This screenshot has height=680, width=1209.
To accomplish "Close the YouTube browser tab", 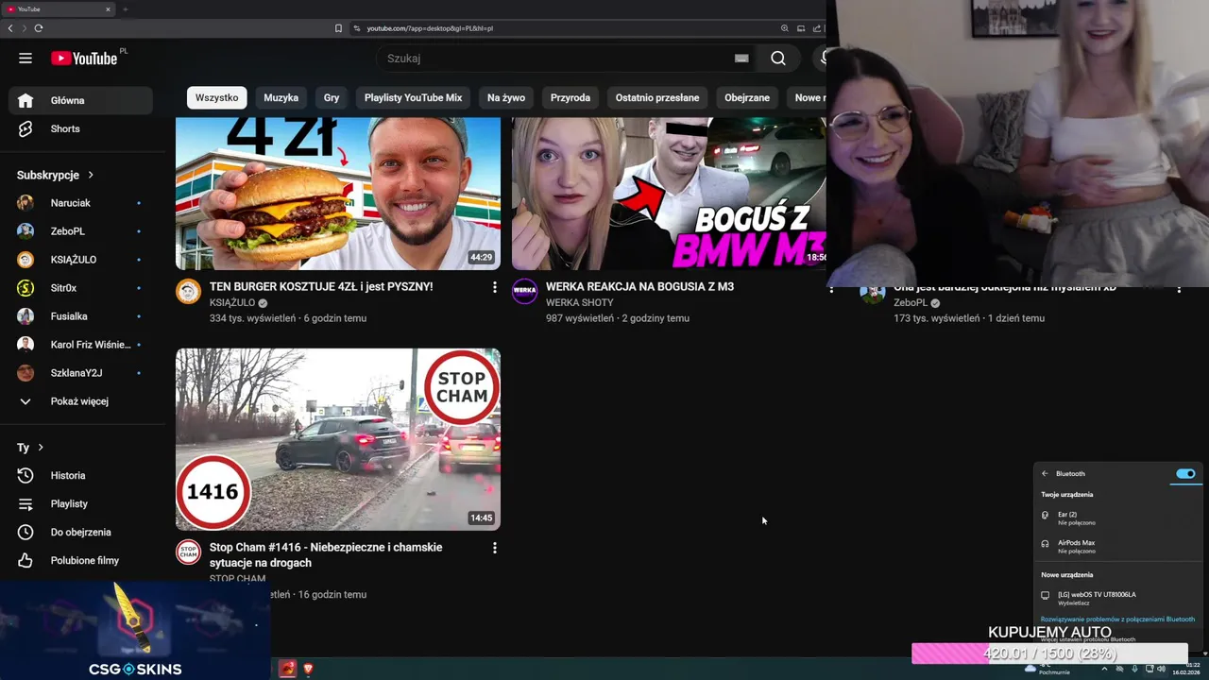I will (x=108, y=9).
